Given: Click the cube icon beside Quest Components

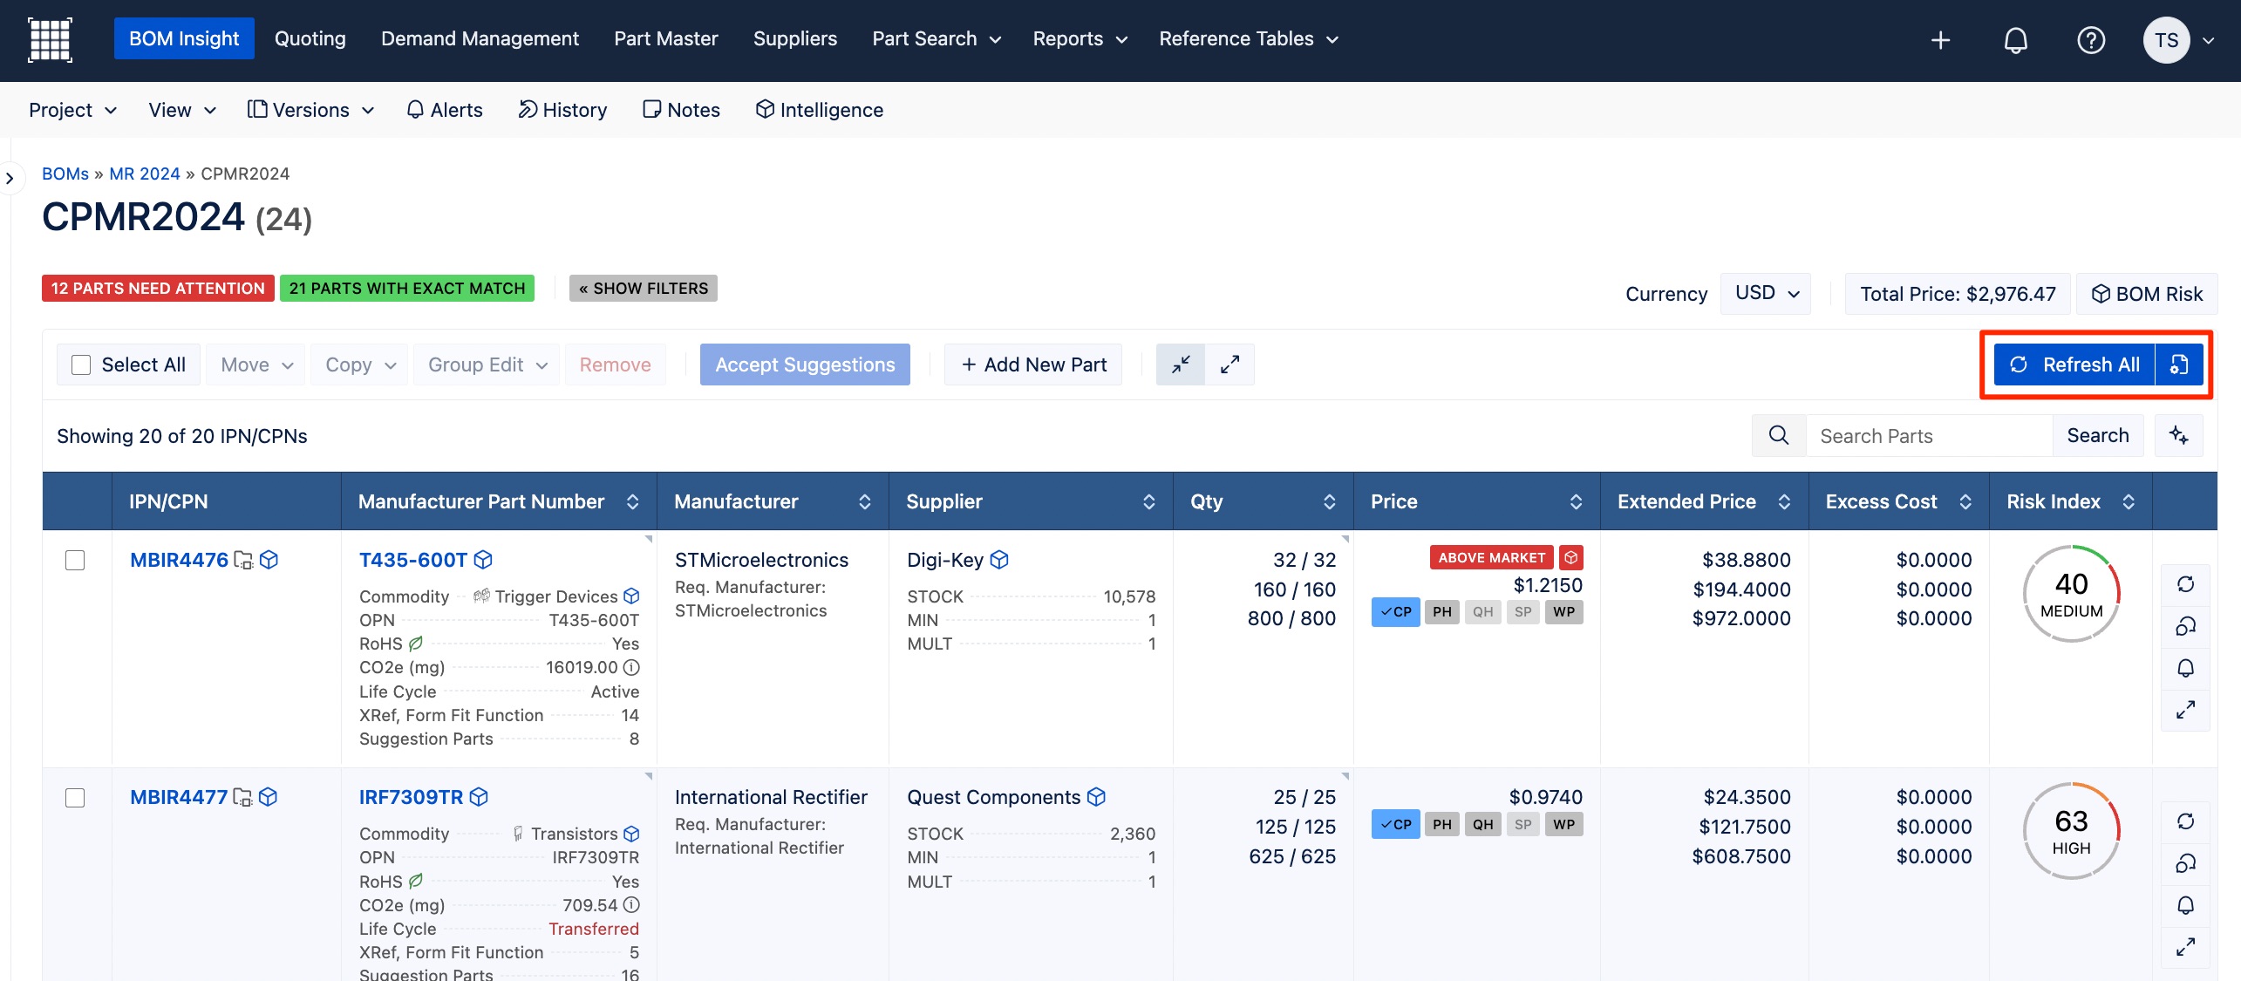Looking at the screenshot, I should [1096, 797].
